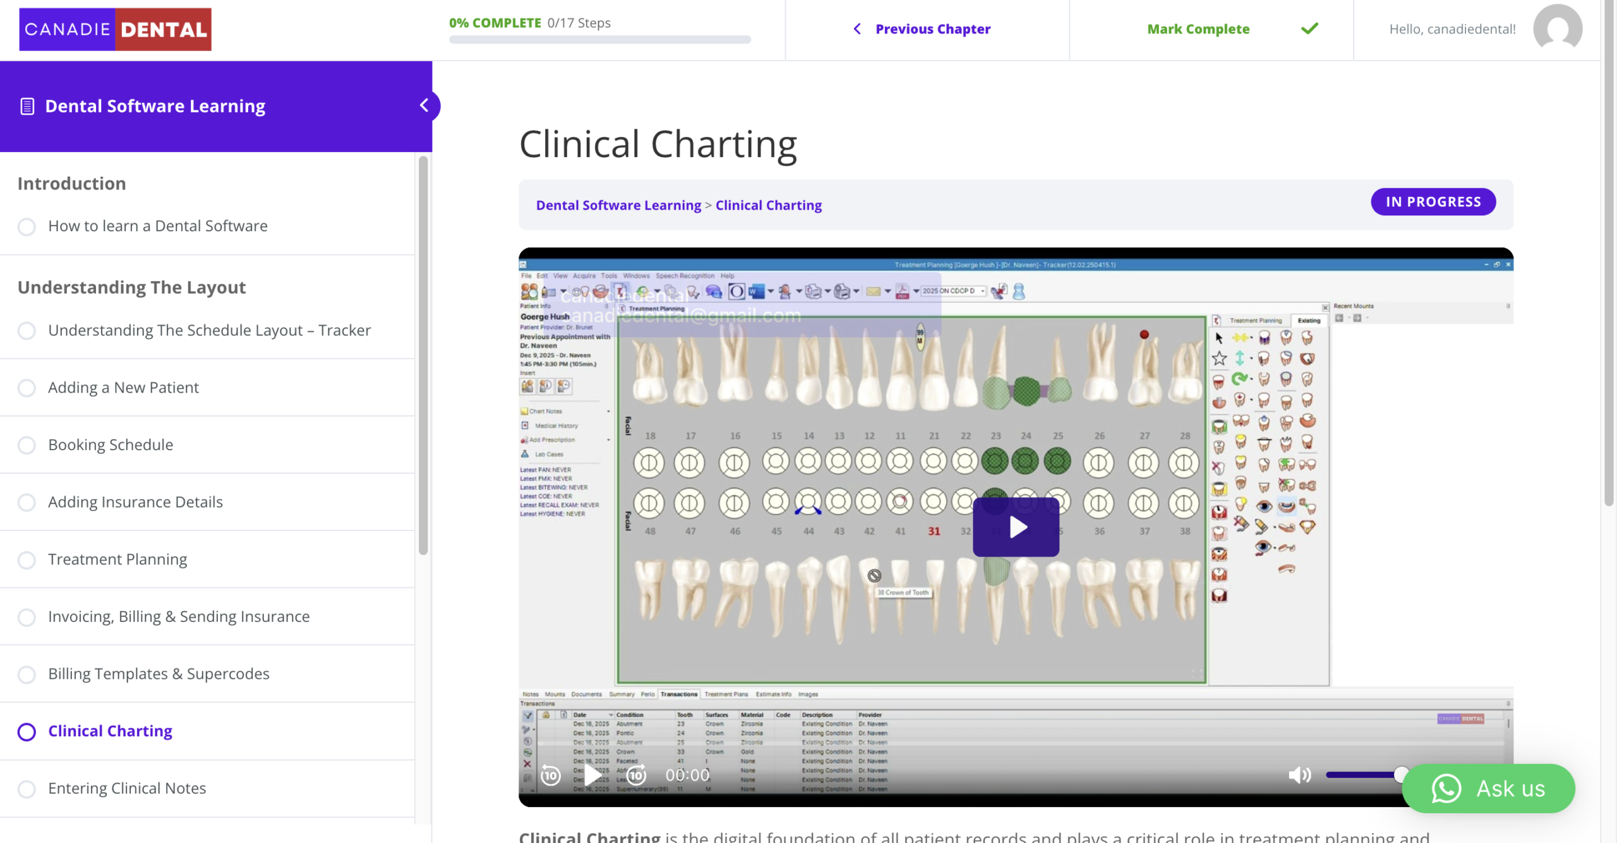Click Dental Software Learning breadcrumb link

tap(618, 205)
